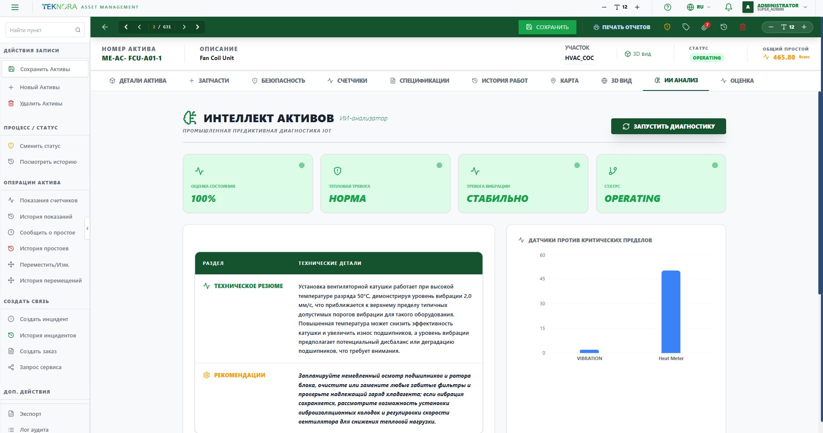The width and height of the screenshot is (823, 433).
Task: Click the tag label icon
Action: click(686, 27)
